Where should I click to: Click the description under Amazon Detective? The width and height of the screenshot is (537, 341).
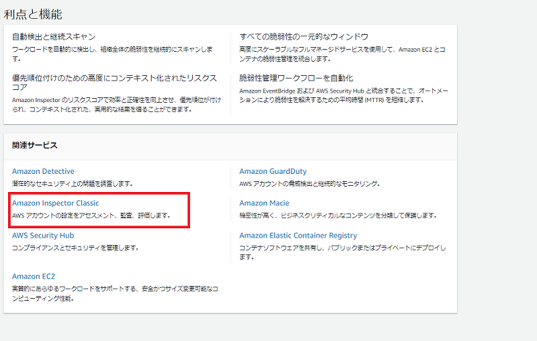point(72,184)
